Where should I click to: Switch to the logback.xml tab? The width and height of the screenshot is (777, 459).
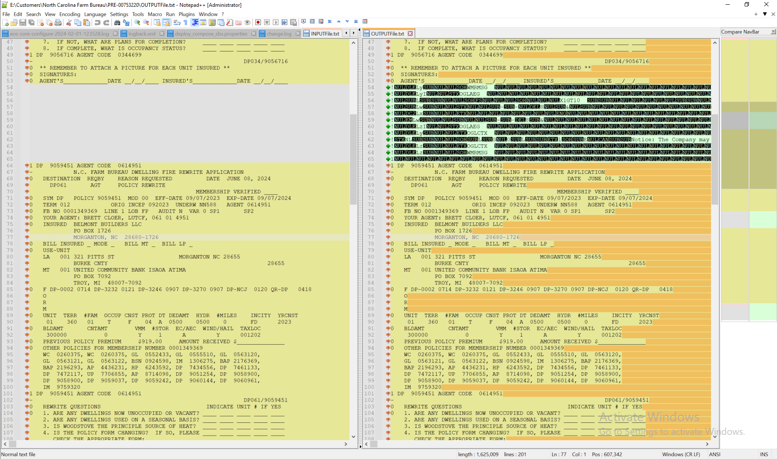(x=142, y=34)
